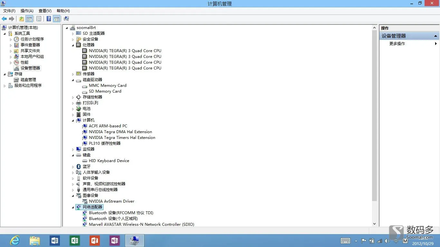
Task: Click the 人体学输入设备 category icon
Action: point(79,172)
